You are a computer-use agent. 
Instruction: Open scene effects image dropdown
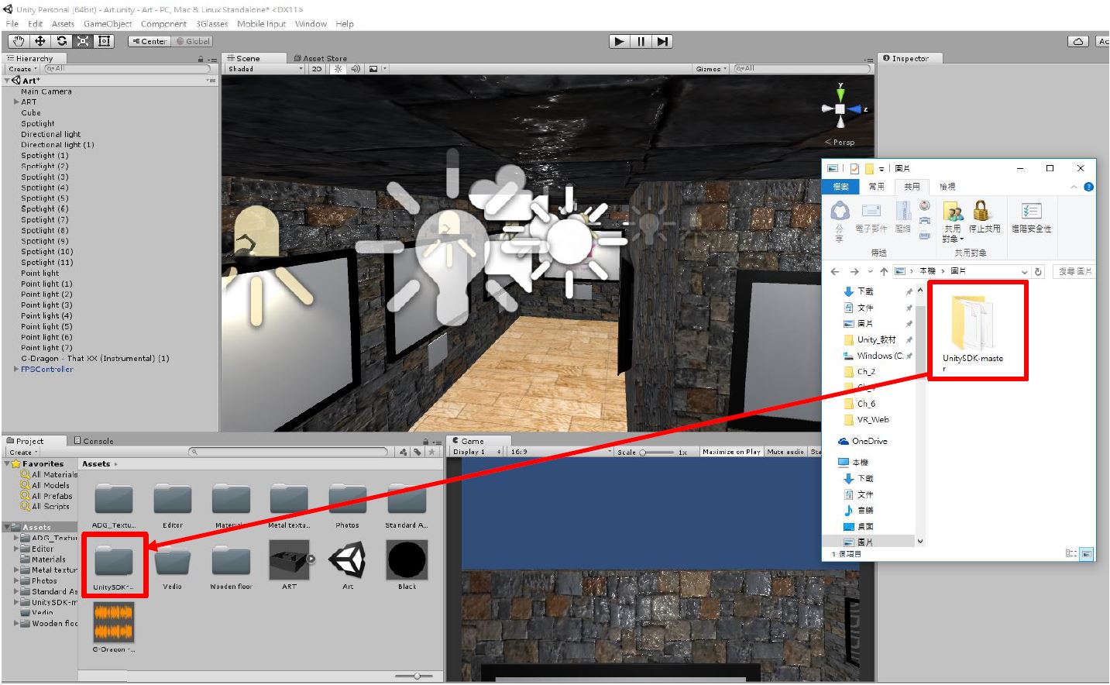click(x=376, y=69)
